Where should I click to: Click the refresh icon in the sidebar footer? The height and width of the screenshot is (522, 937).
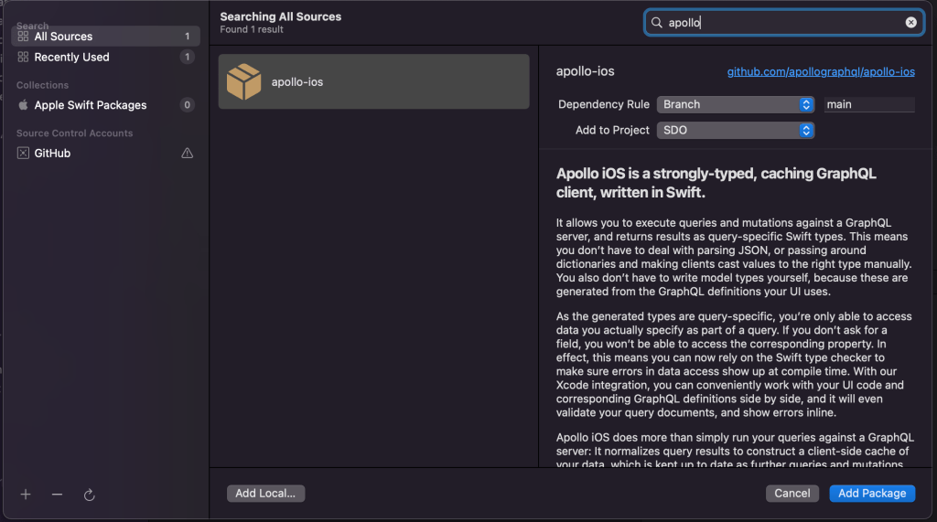(x=90, y=495)
